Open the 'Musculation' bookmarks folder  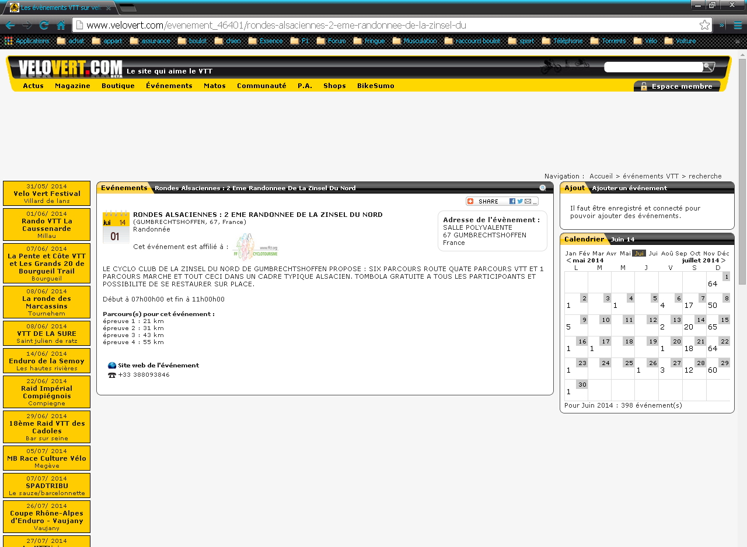coord(414,41)
